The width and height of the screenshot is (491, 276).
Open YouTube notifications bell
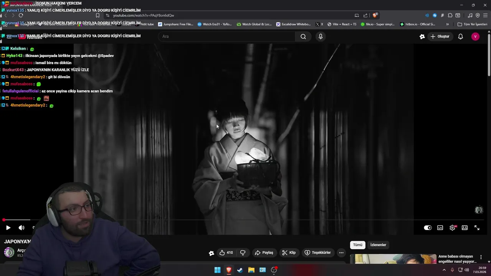click(461, 36)
